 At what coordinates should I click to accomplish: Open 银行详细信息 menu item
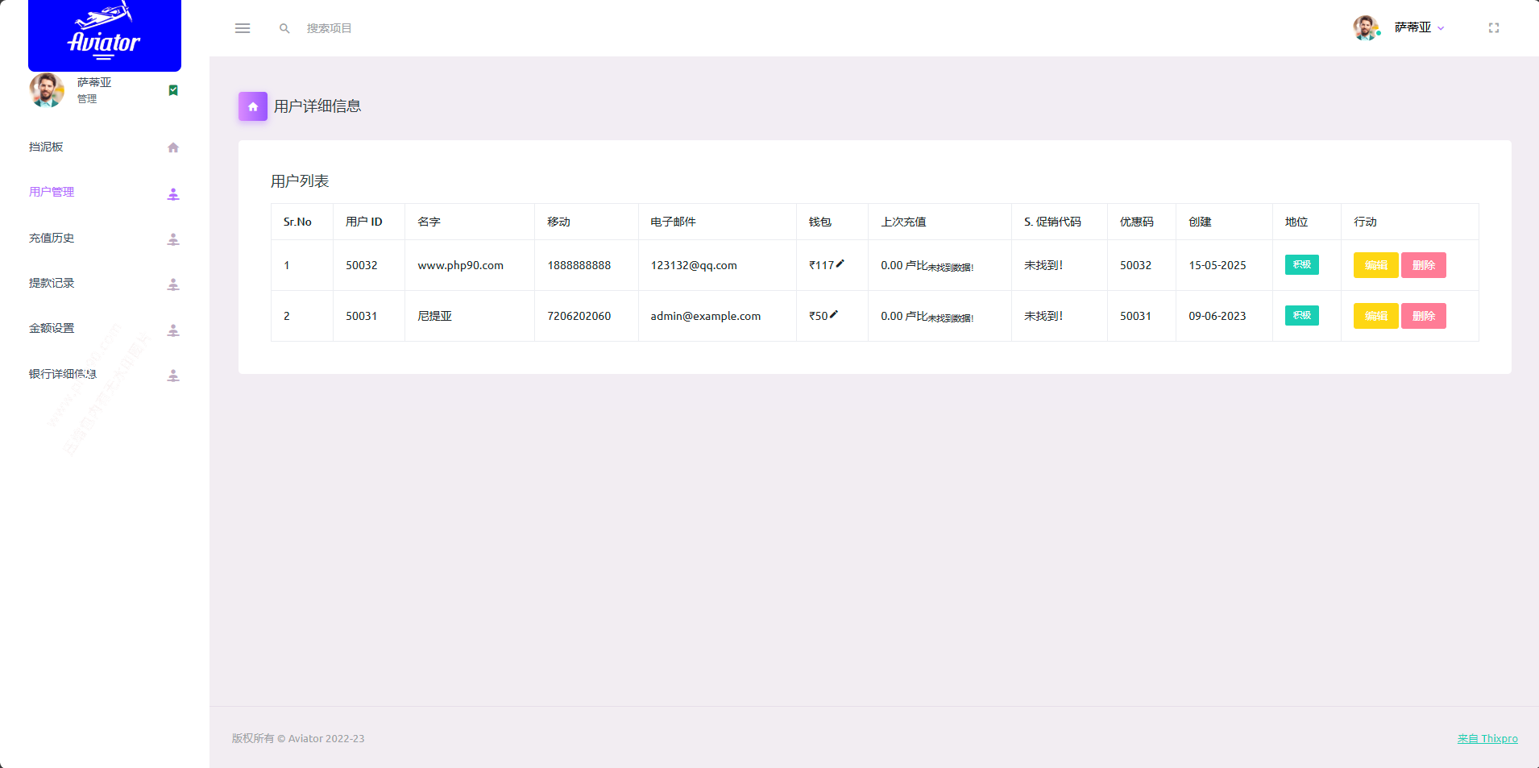63,374
